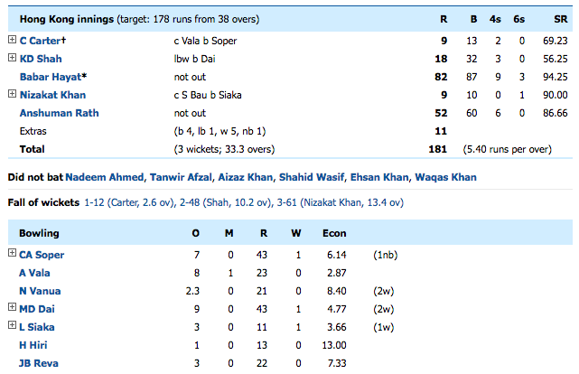Expand KD Shah's dismissal details

11,58
